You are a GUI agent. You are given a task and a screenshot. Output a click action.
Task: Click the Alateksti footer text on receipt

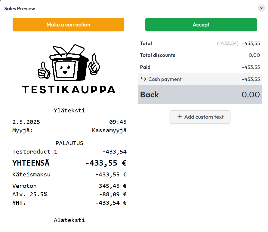pyautogui.click(x=69, y=220)
